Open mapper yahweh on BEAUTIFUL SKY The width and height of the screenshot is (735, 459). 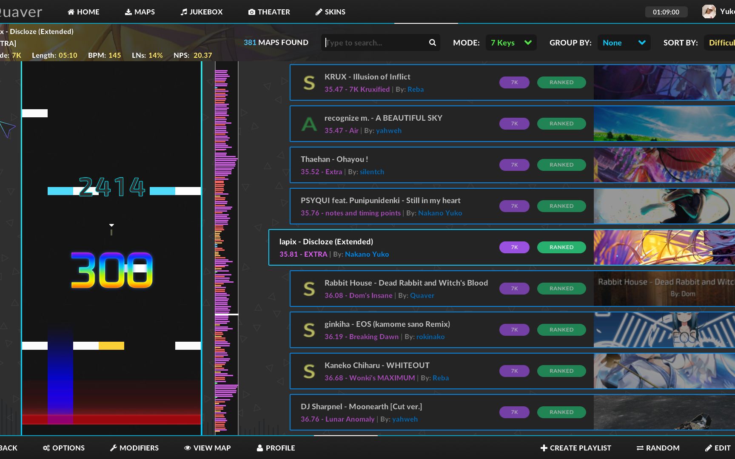pyautogui.click(x=389, y=130)
